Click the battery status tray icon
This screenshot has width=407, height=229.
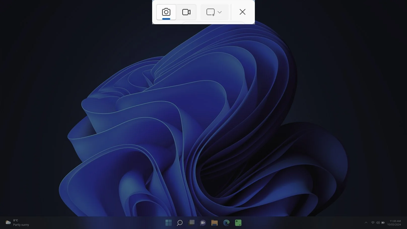383,223
